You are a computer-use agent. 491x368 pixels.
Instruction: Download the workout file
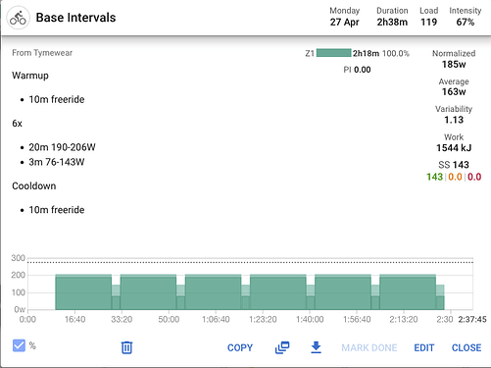point(316,347)
